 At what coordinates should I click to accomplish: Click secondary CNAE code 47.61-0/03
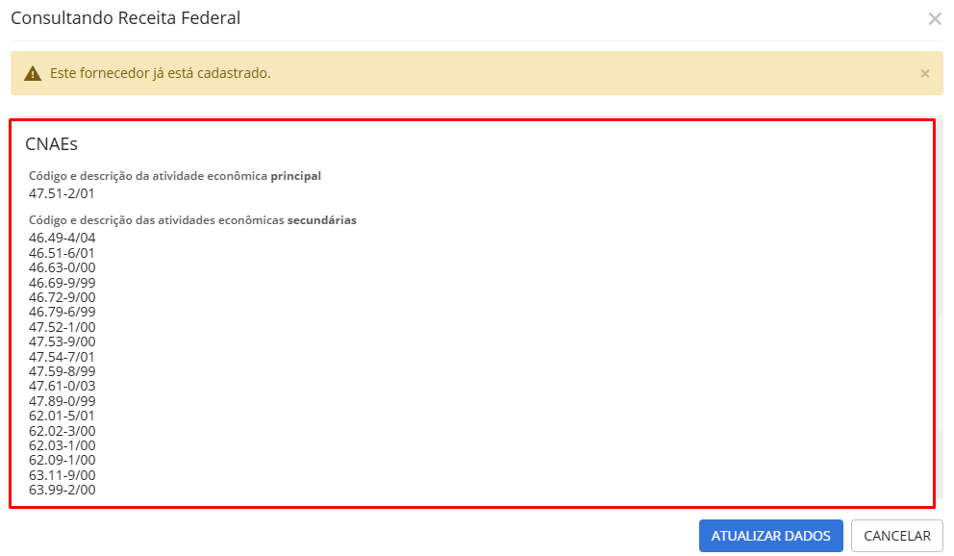63,387
